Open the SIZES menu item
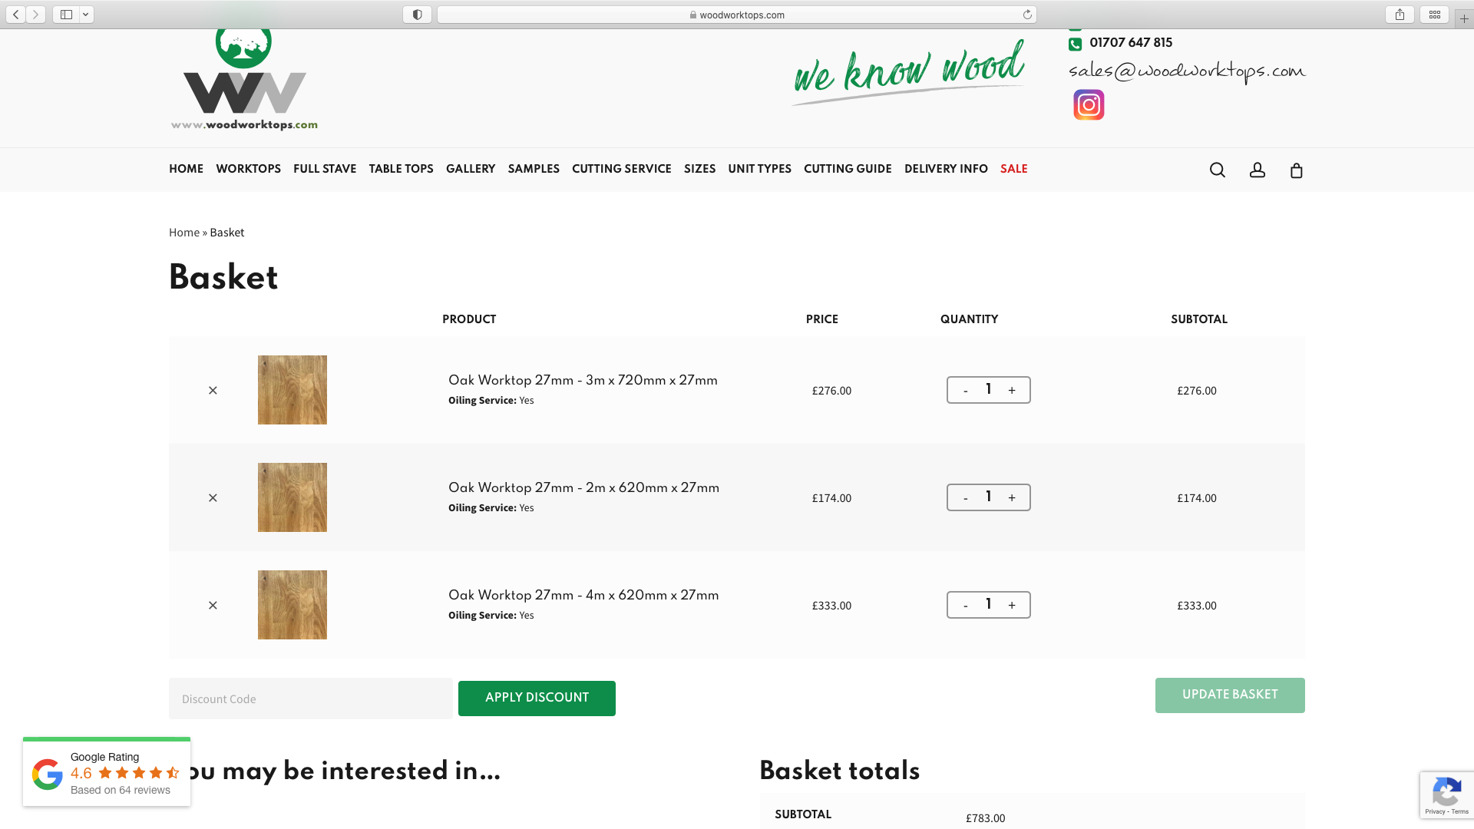This screenshot has height=829, width=1474. pos(699,169)
